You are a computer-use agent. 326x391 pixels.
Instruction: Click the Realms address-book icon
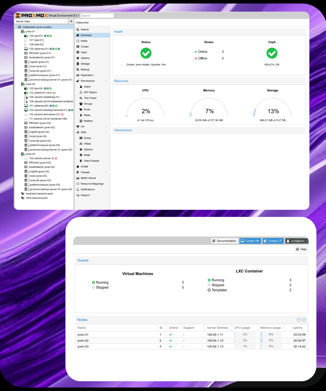coord(81,121)
